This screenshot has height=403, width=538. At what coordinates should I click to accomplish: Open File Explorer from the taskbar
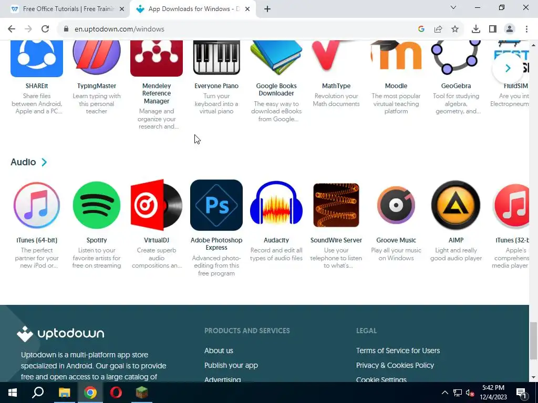64,393
